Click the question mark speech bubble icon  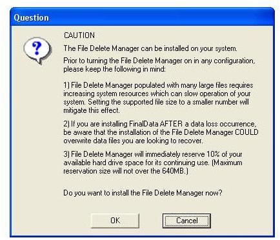pyautogui.click(x=37, y=51)
